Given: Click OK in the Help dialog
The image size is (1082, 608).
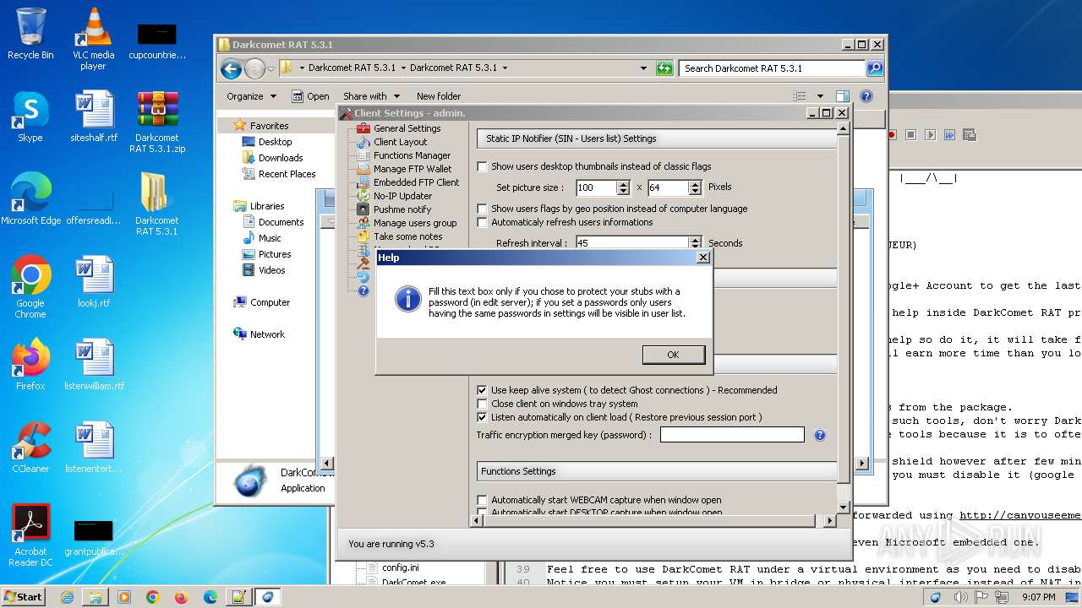Looking at the screenshot, I should pyautogui.click(x=673, y=355).
